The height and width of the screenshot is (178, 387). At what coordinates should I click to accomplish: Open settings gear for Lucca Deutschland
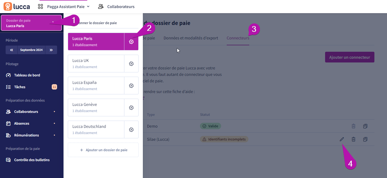click(x=131, y=129)
